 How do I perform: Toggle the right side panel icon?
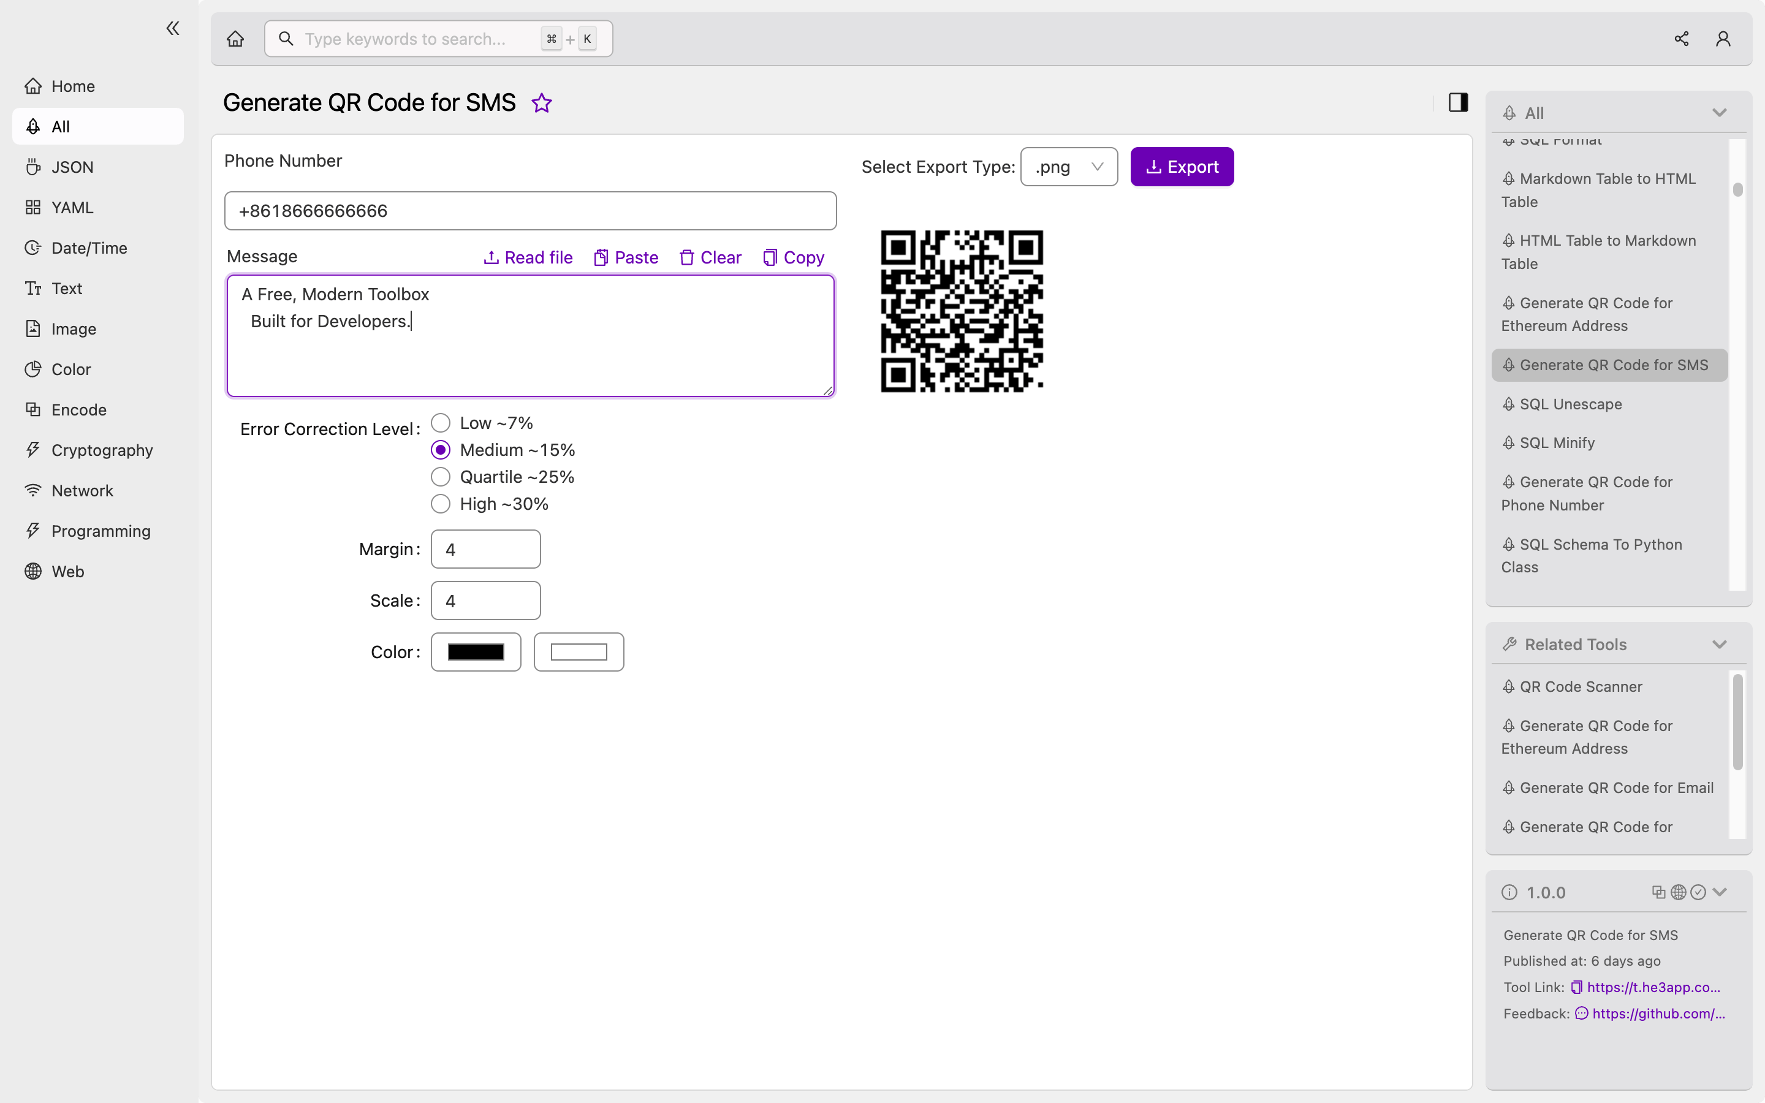coord(1458,102)
